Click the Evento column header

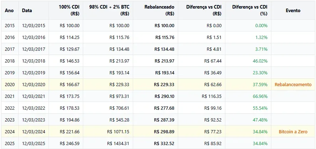click(293, 10)
